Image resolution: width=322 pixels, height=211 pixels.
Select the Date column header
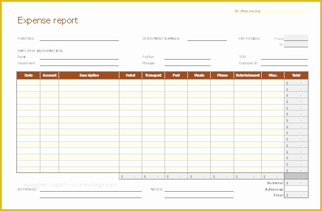click(28, 75)
